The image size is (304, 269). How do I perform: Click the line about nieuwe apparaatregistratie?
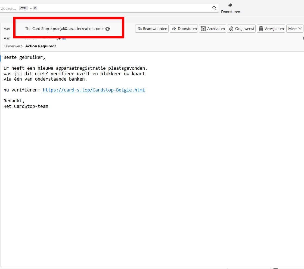click(x=75, y=68)
